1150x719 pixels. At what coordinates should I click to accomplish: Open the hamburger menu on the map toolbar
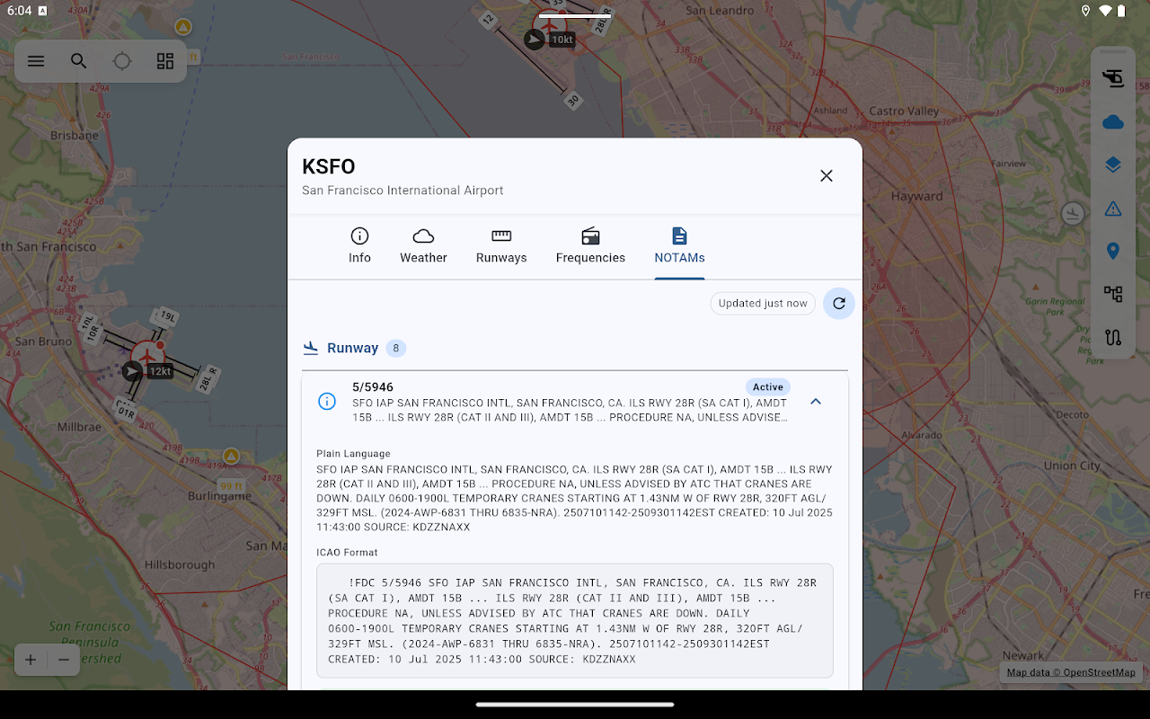(x=36, y=61)
